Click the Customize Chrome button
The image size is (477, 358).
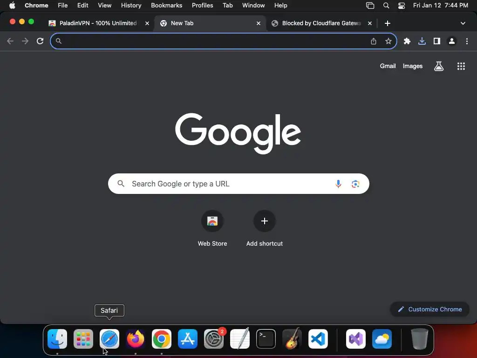pos(430,310)
